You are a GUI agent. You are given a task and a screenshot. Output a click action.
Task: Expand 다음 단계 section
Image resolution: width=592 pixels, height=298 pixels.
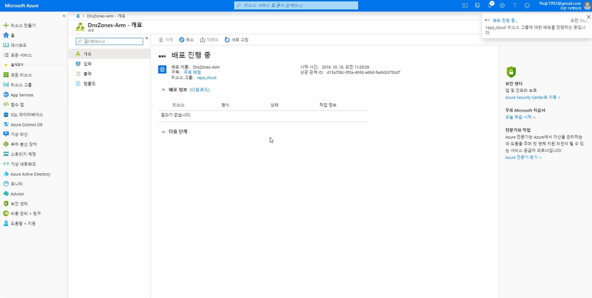pyautogui.click(x=164, y=132)
